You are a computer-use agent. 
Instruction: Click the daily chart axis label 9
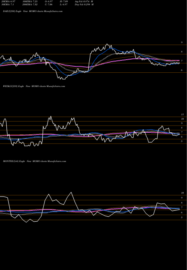coord(182,42)
